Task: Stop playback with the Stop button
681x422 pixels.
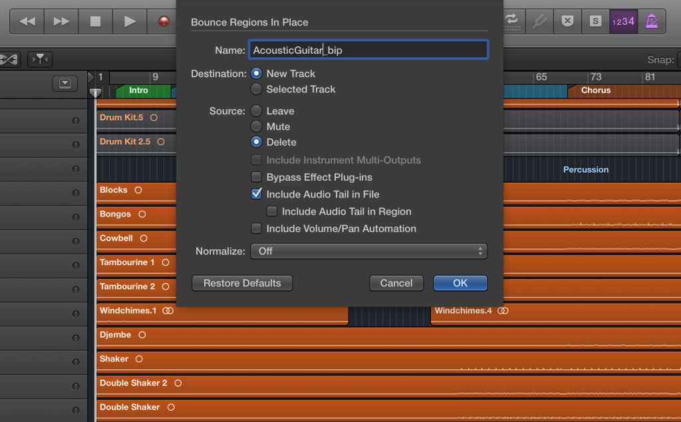Action: point(95,21)
